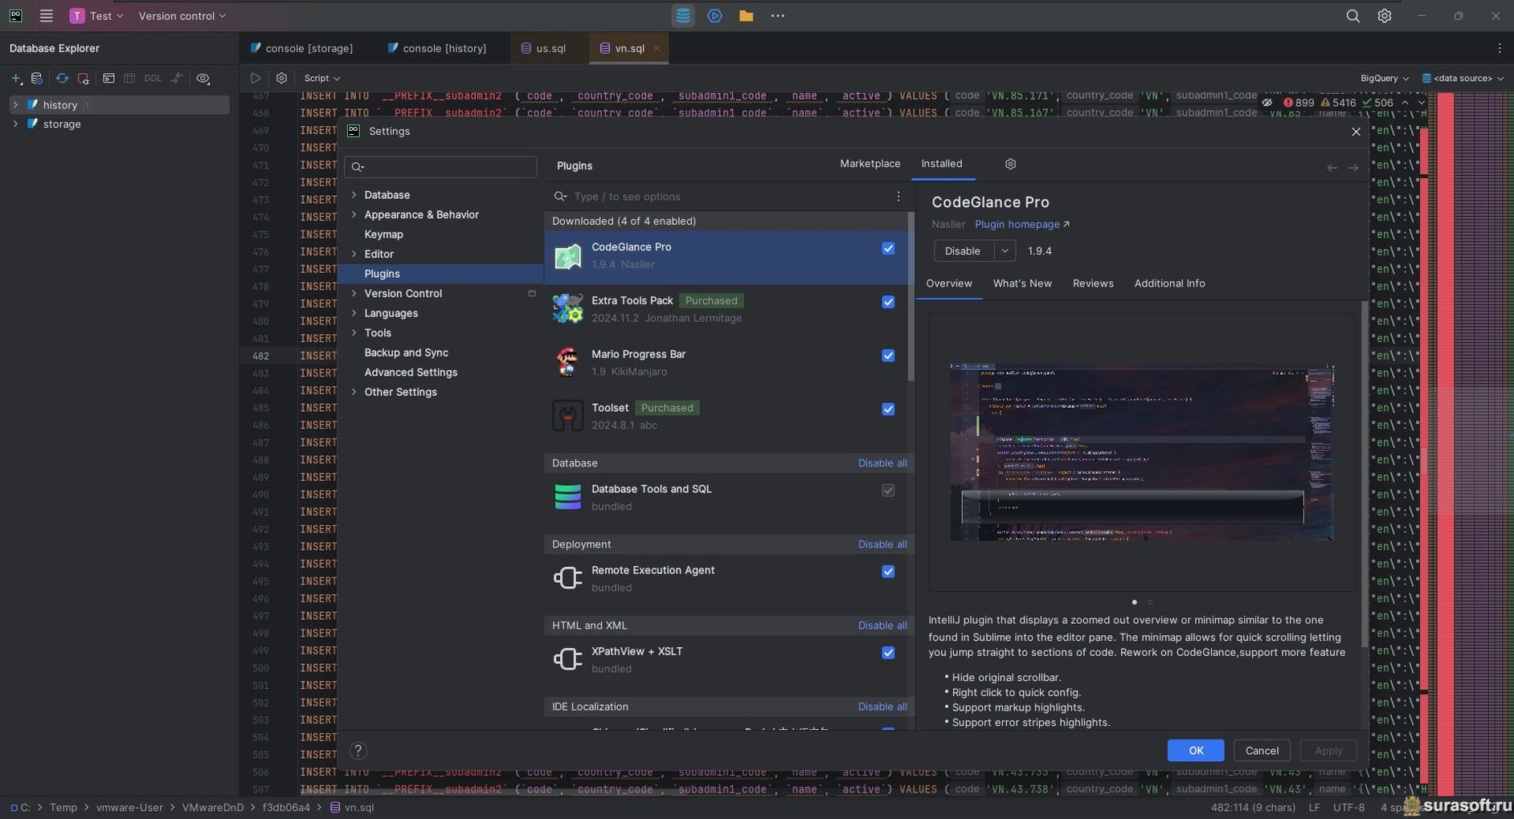
Task: Open plugin manager gear icon beside Installed
Action: tap(1010, 164)
